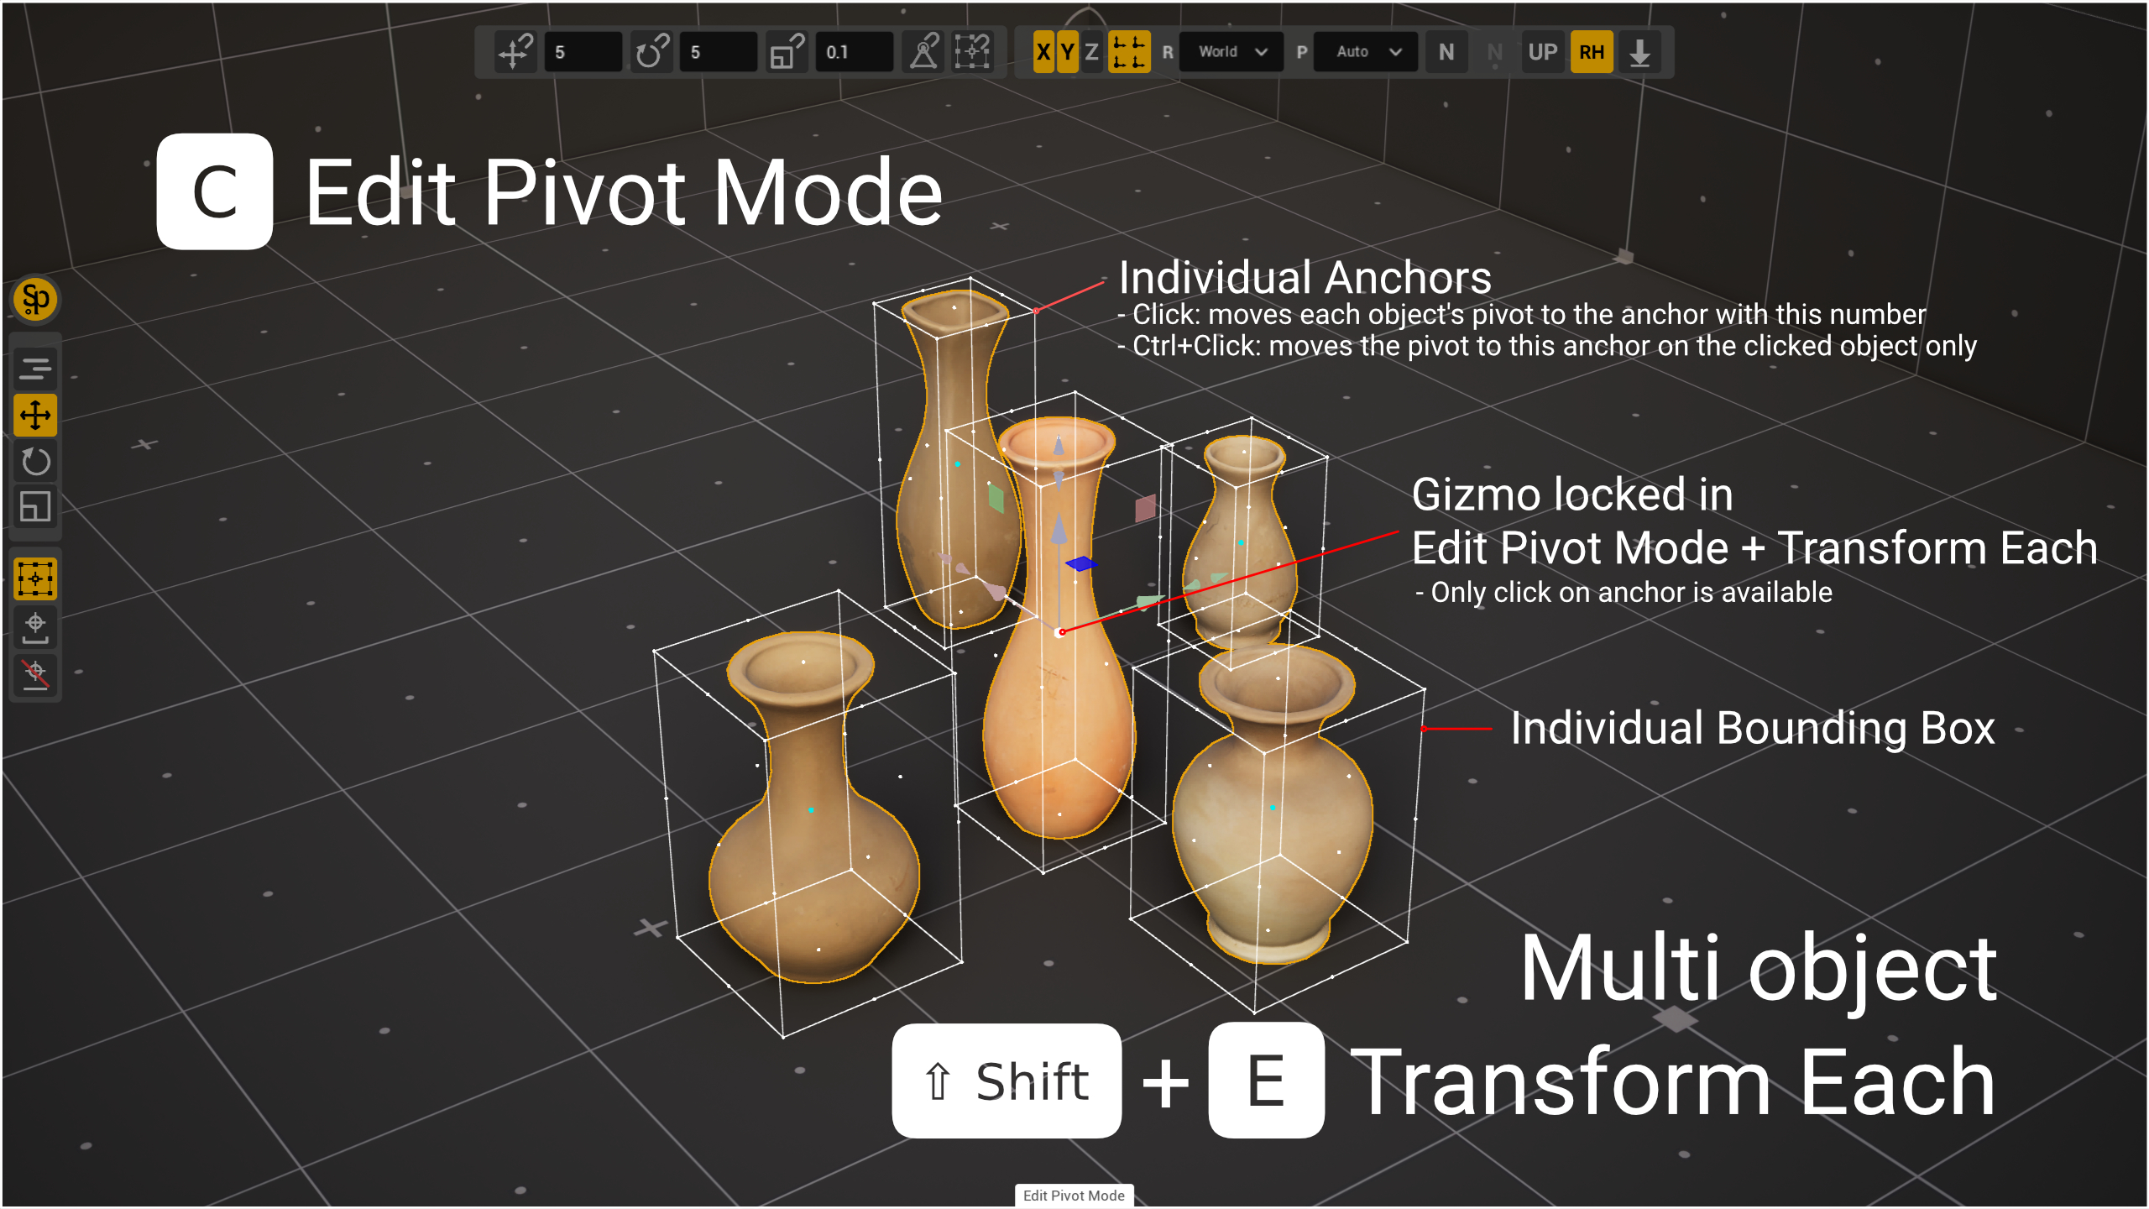This screenshot has width=2149, height=1209.
Task: Select the Rotate tool in the left toolbar
Action: (x=35, y=461)
